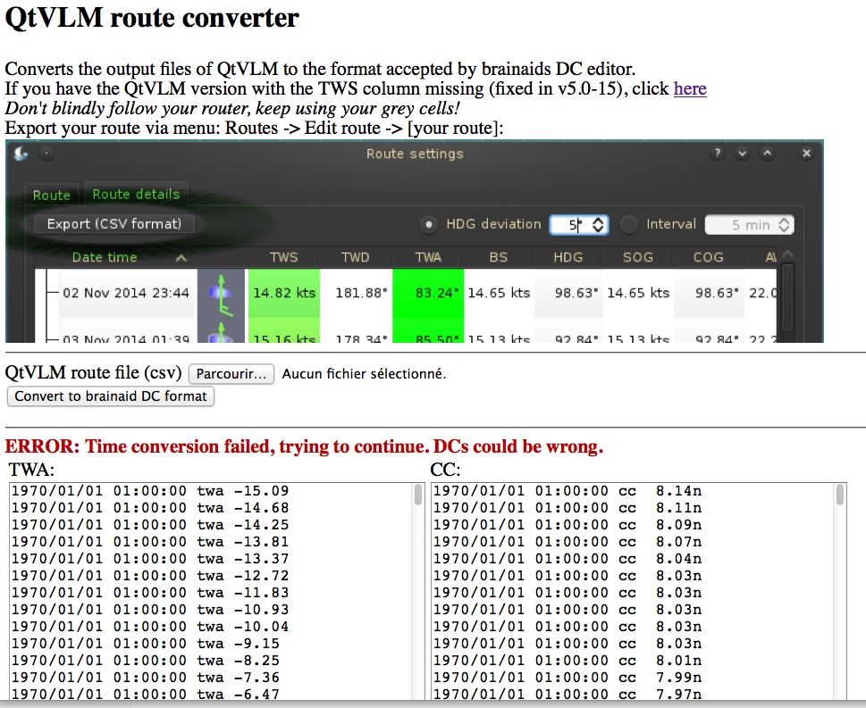Click the TWD column header
This screenshot has width=866, height=708.
(x=355, y=257)
